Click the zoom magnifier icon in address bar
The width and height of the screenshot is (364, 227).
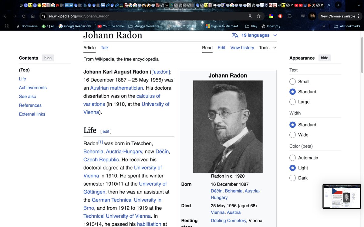[250, 16]
